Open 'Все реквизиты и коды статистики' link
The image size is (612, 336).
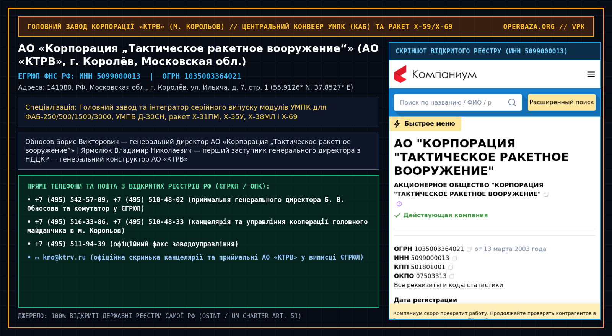tap(448, 285)
